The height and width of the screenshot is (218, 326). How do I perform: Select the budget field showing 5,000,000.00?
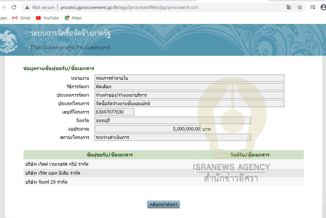(x=148, y=129)
